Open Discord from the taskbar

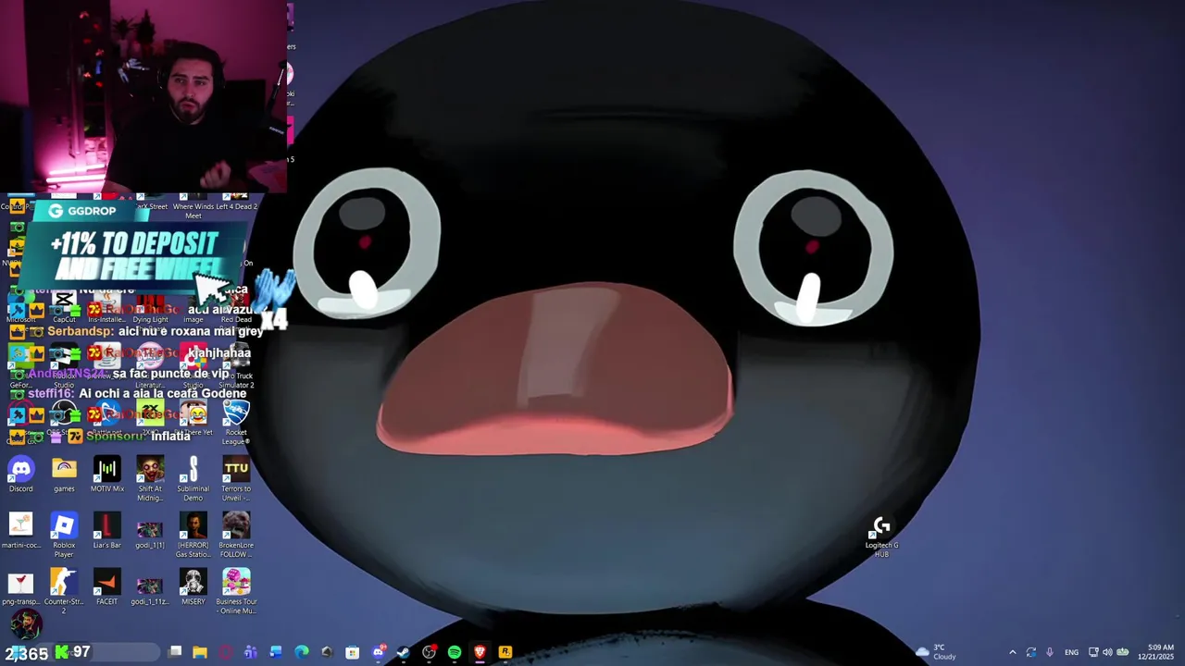pos(378,652)
